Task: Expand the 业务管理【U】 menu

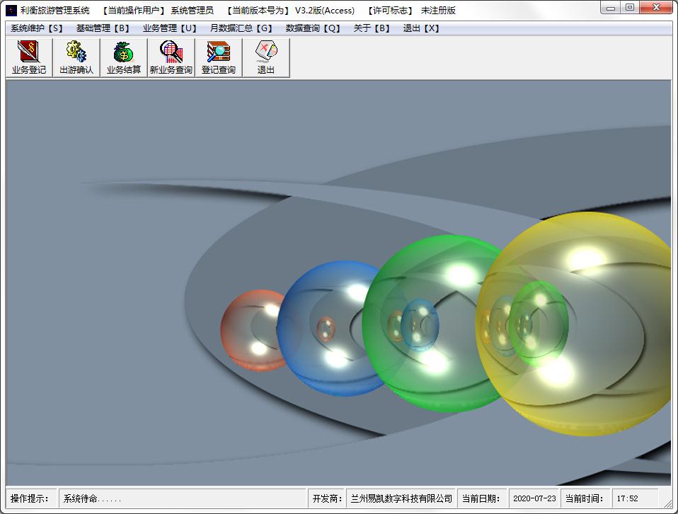Action: point(170,28)
